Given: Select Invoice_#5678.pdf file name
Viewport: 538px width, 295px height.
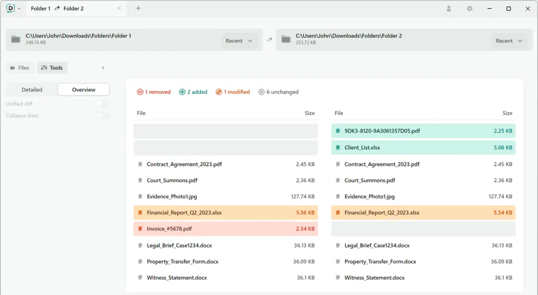Looking at the screenshot, I should pos(169,229).
